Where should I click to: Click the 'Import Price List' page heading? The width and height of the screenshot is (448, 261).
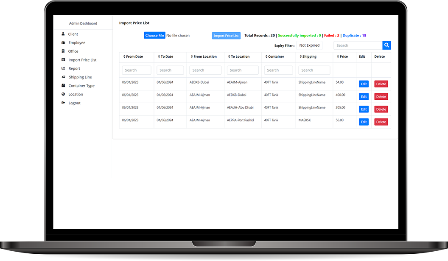click(134, 23)
